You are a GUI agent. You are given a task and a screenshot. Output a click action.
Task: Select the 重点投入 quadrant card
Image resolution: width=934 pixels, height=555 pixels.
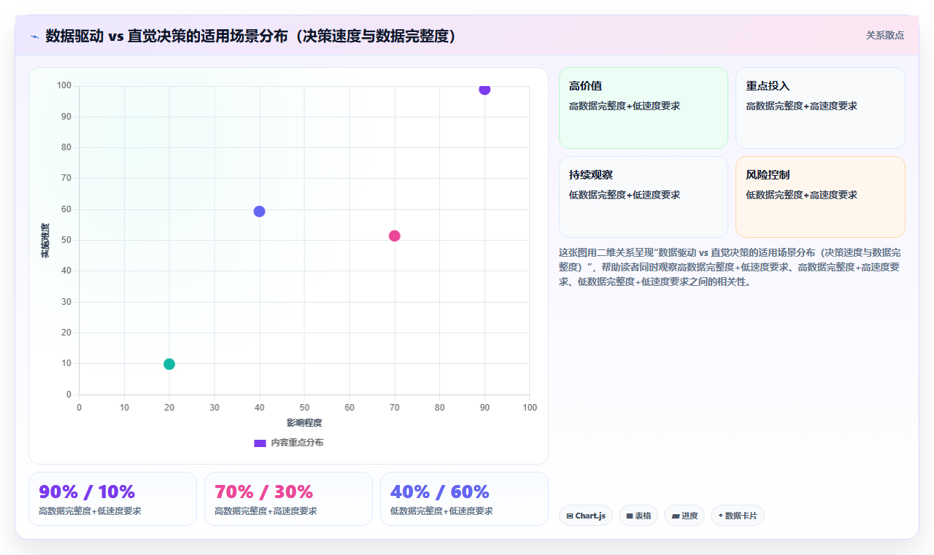pos(820,108)
